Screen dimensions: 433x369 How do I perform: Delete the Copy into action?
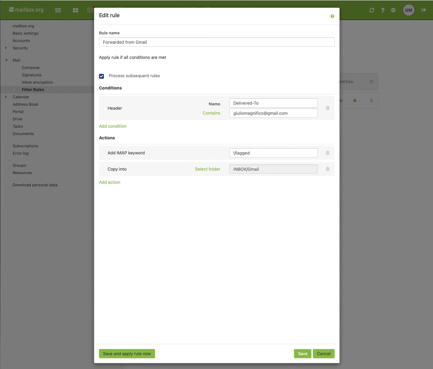coord(328,169)
